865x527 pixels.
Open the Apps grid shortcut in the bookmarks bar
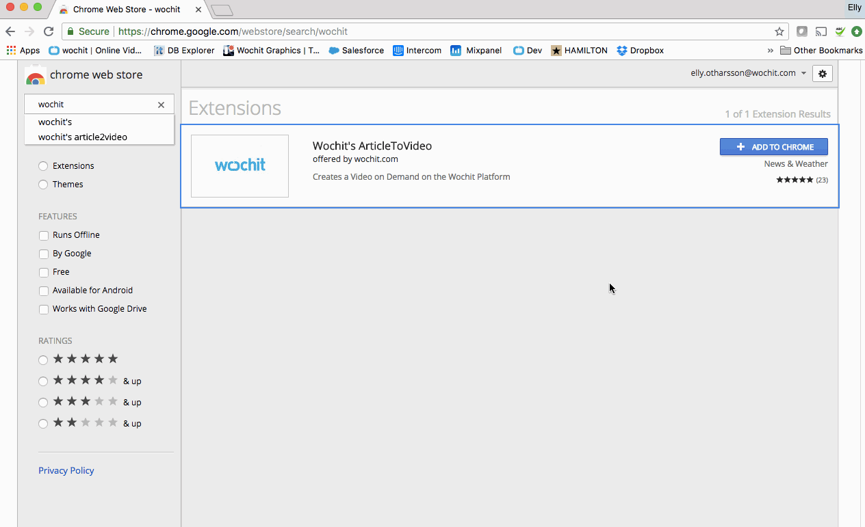[23, 51]
